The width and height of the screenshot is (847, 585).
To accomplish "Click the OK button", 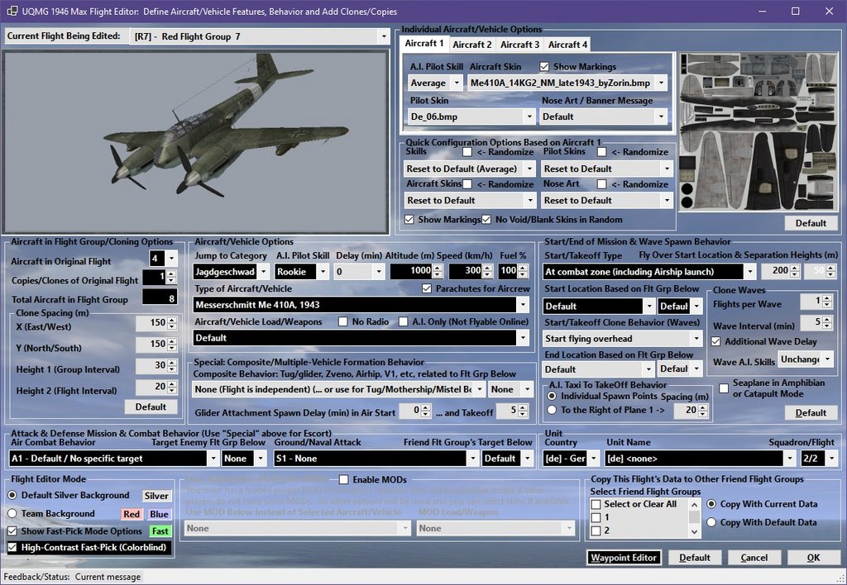I will 813,558.
